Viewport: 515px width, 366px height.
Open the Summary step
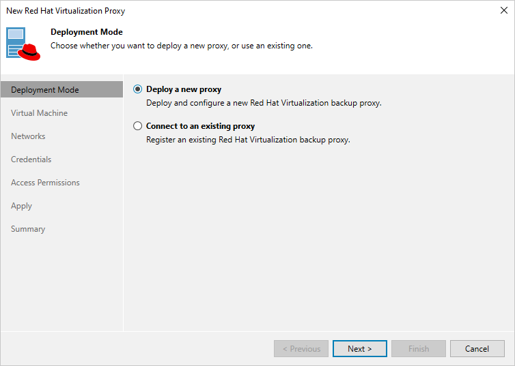coord(28,229)
